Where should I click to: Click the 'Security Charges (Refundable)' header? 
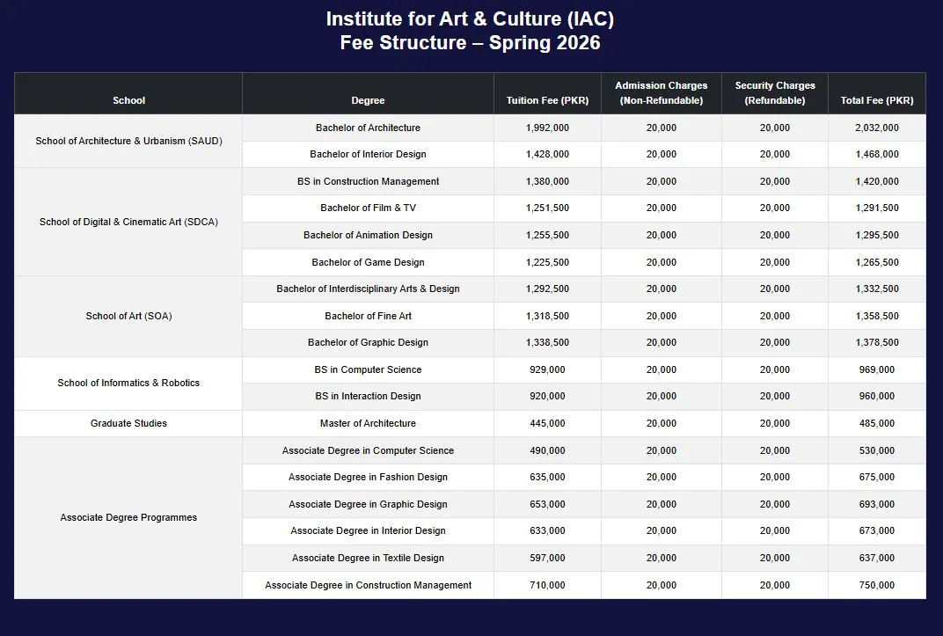775,93
